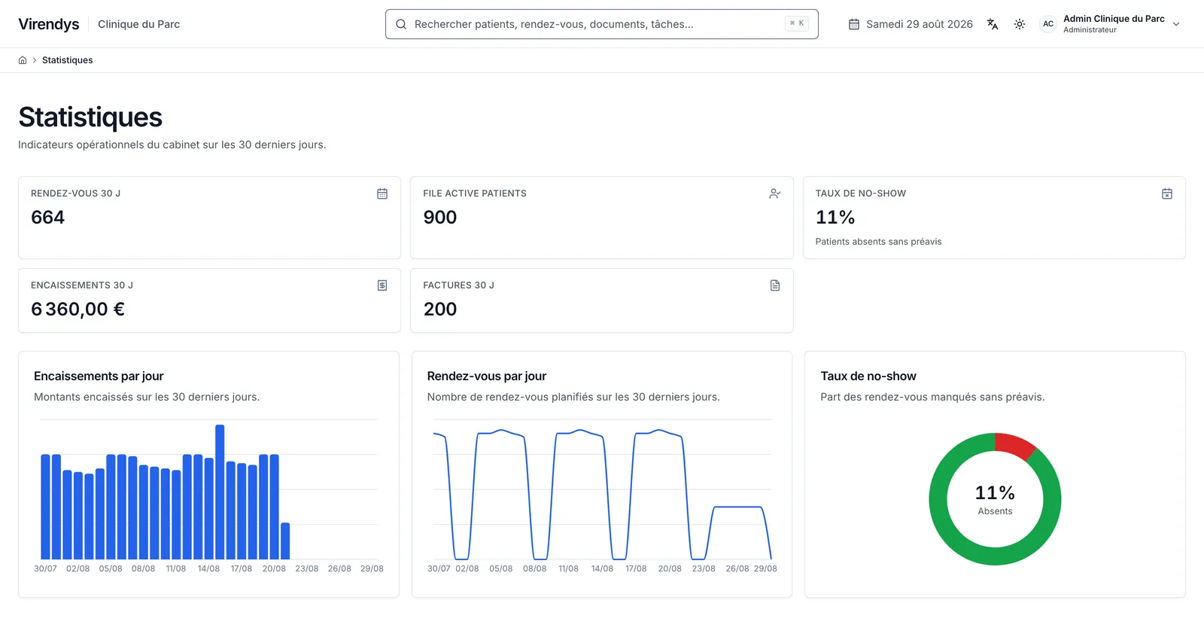Image resolution: width=1204 pixels, height=643 pixels.
Task: Open the Encaissements 30 J card
Action: tap(209, 300)
